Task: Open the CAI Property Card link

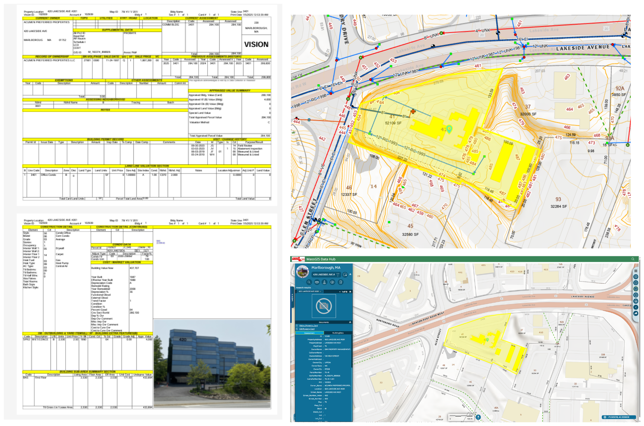Action: pyautogui.click(x=307, y=329)
